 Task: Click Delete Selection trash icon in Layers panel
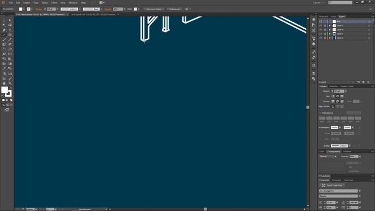coord(369,82)
